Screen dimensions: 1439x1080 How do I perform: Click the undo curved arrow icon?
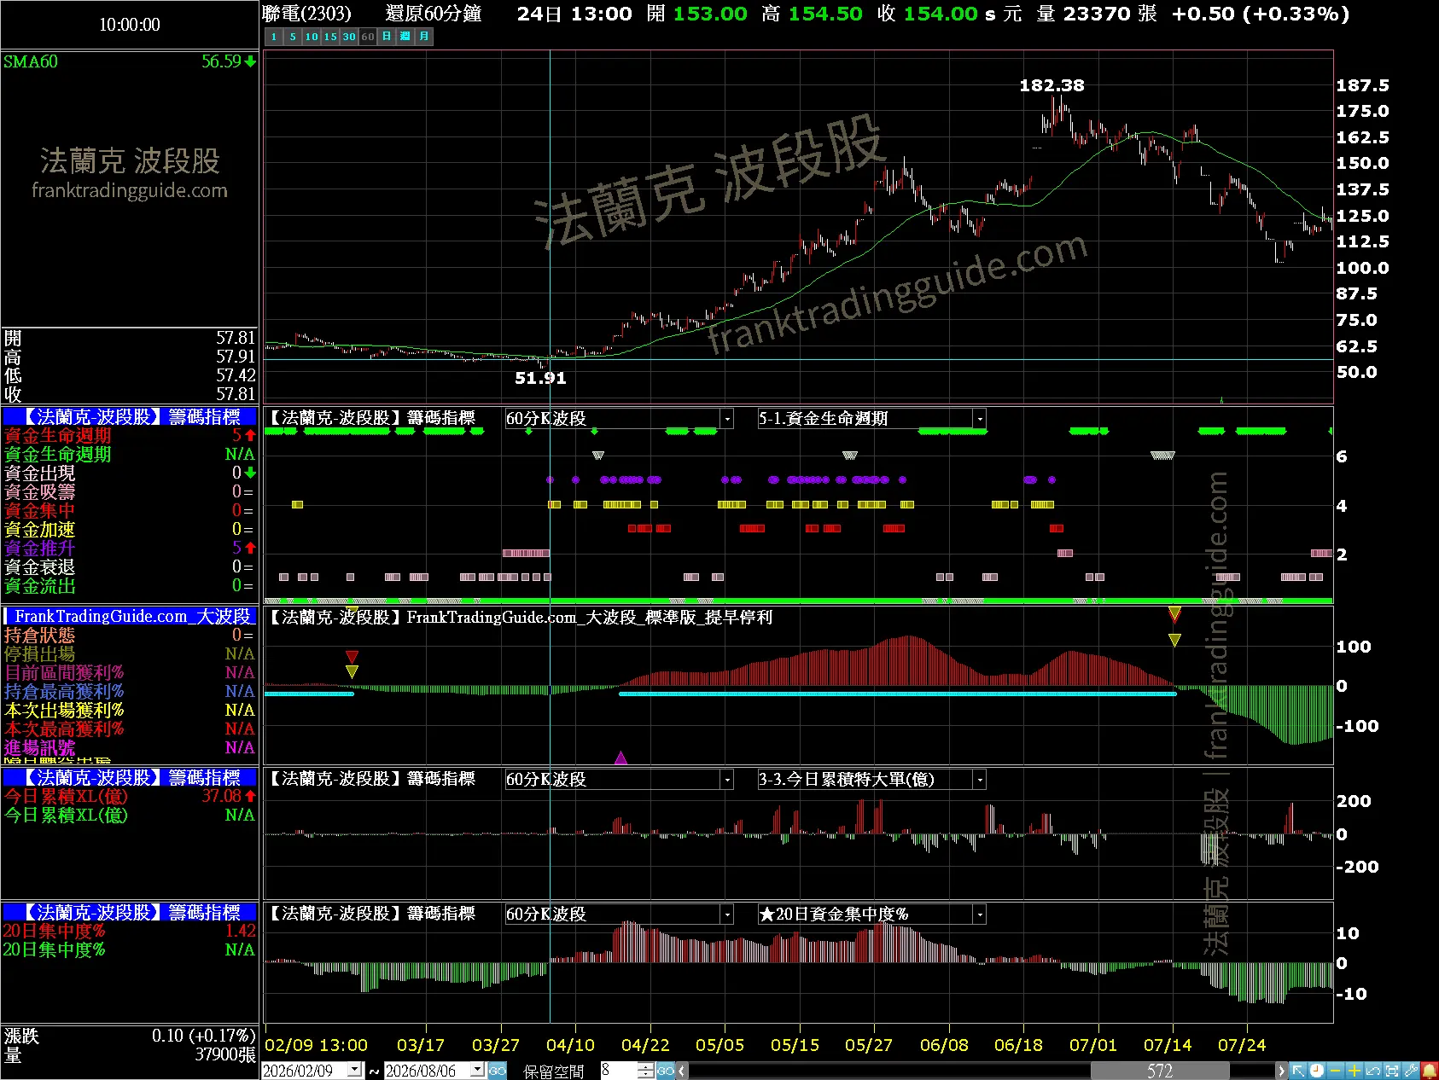(x=1372, y=1071)
